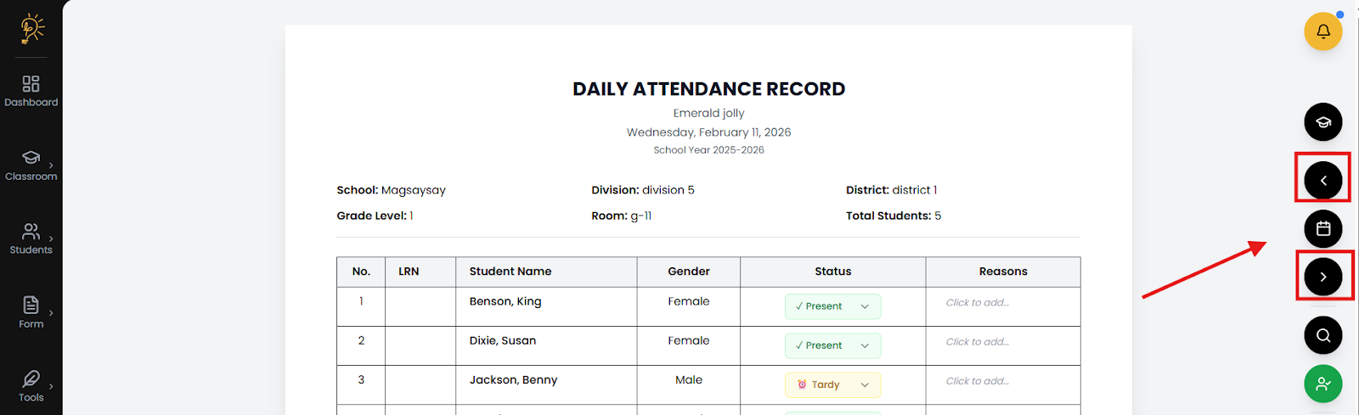Add a reason for Dixie, Susan

point(978,342)
